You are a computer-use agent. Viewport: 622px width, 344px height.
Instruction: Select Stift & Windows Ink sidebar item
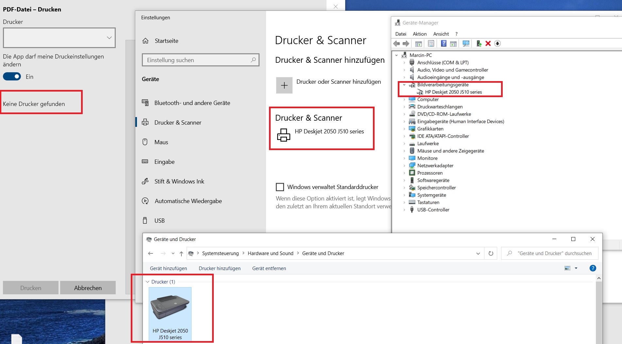coord(201,181)
